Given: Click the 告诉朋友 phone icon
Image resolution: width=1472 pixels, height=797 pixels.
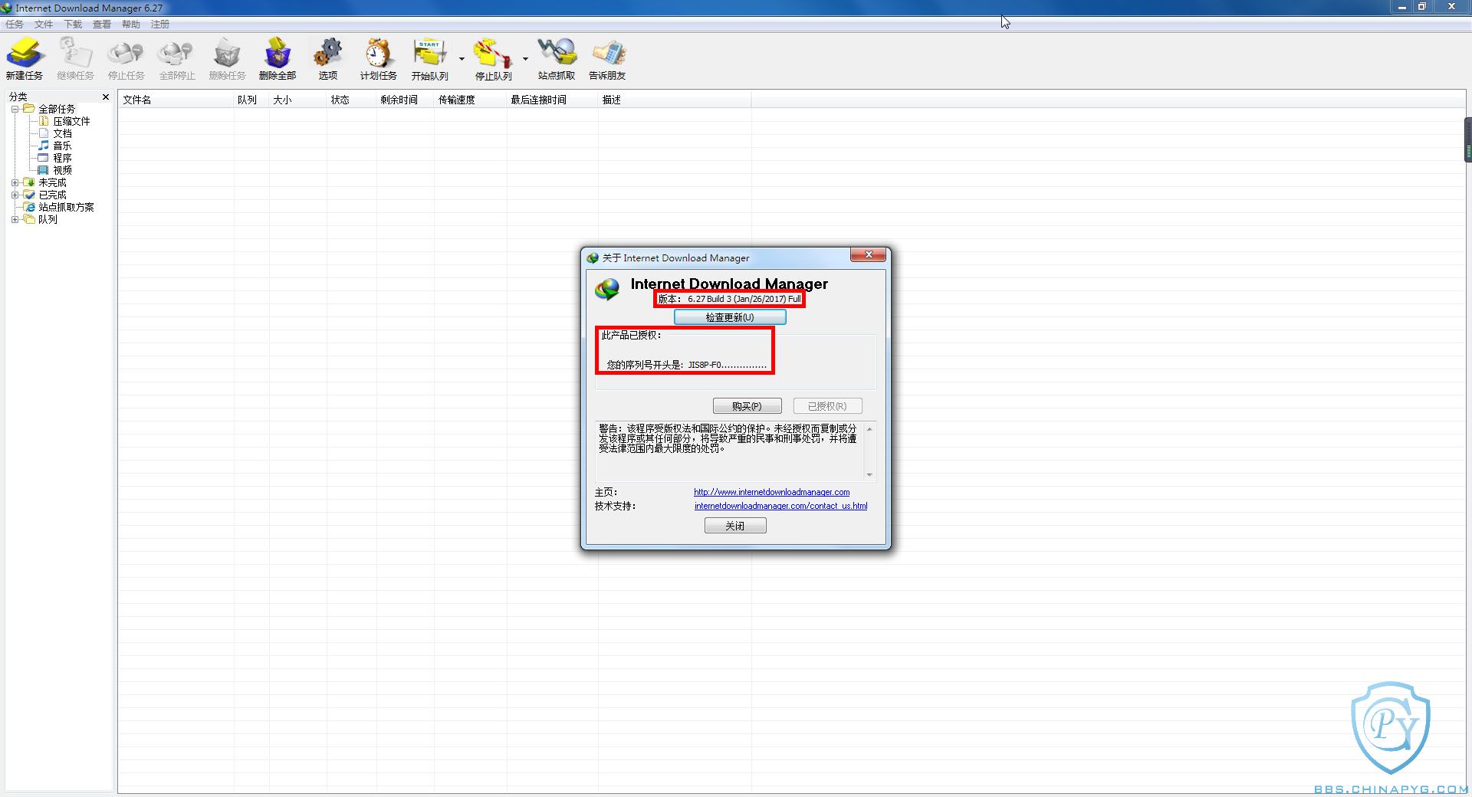Looking at the screenshot, I should click(607, 58).
